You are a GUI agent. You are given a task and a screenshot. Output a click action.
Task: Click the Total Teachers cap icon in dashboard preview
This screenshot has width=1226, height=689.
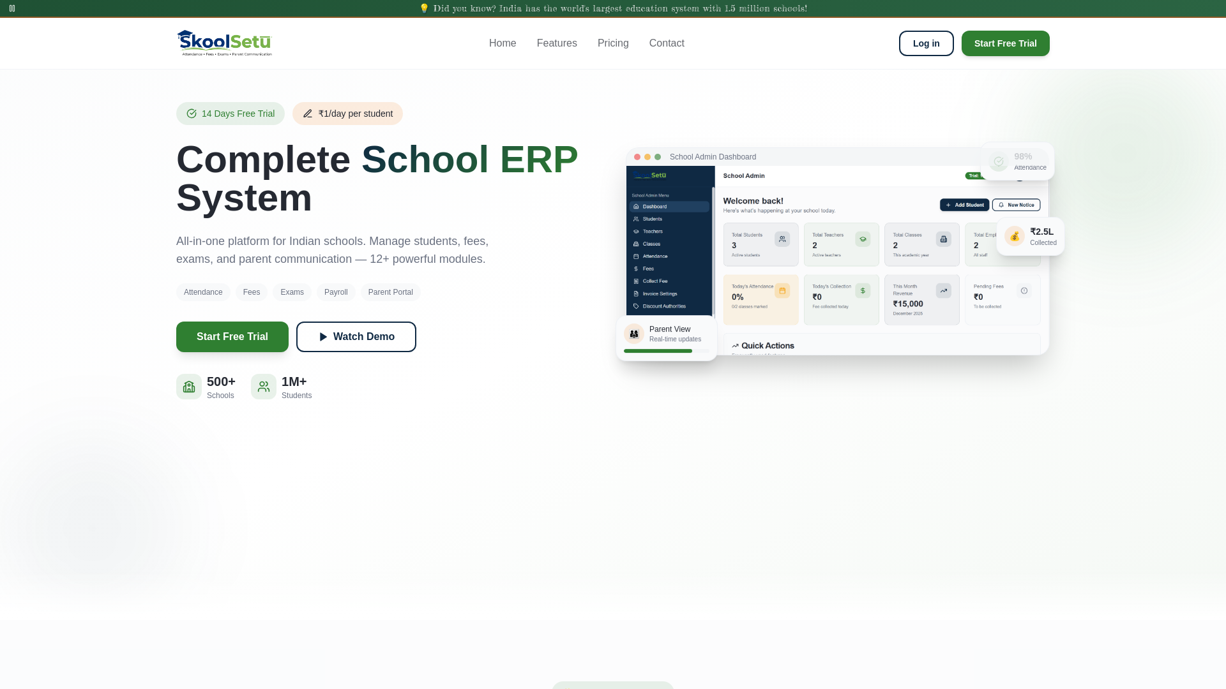pyautogui.click(x=863, y=239)
